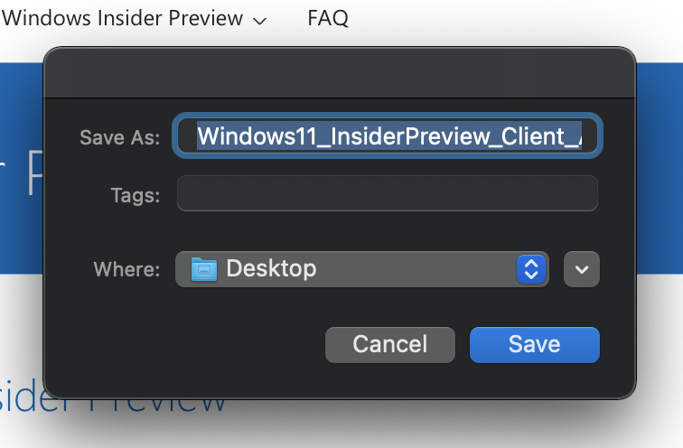This screenshot has height=448, width=683.
Task: Click into the Save As filename field
Action: 388,135
